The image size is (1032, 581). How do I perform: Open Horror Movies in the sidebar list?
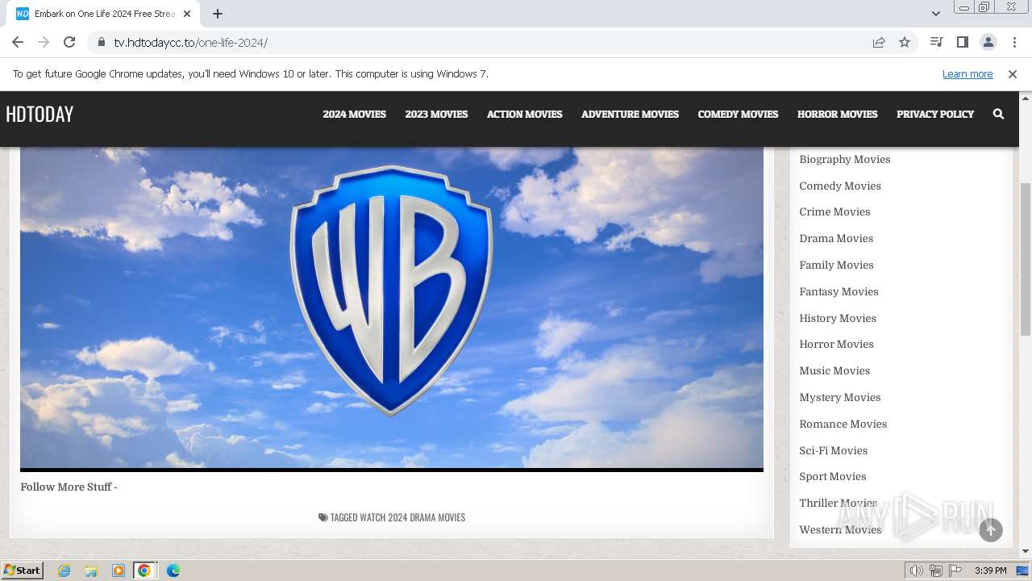pos(836,344)
